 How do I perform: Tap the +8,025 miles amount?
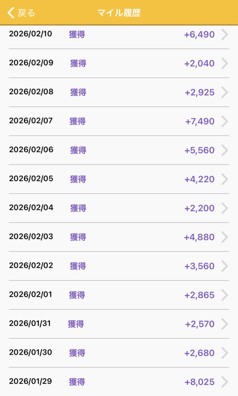(x=199, y=382)
